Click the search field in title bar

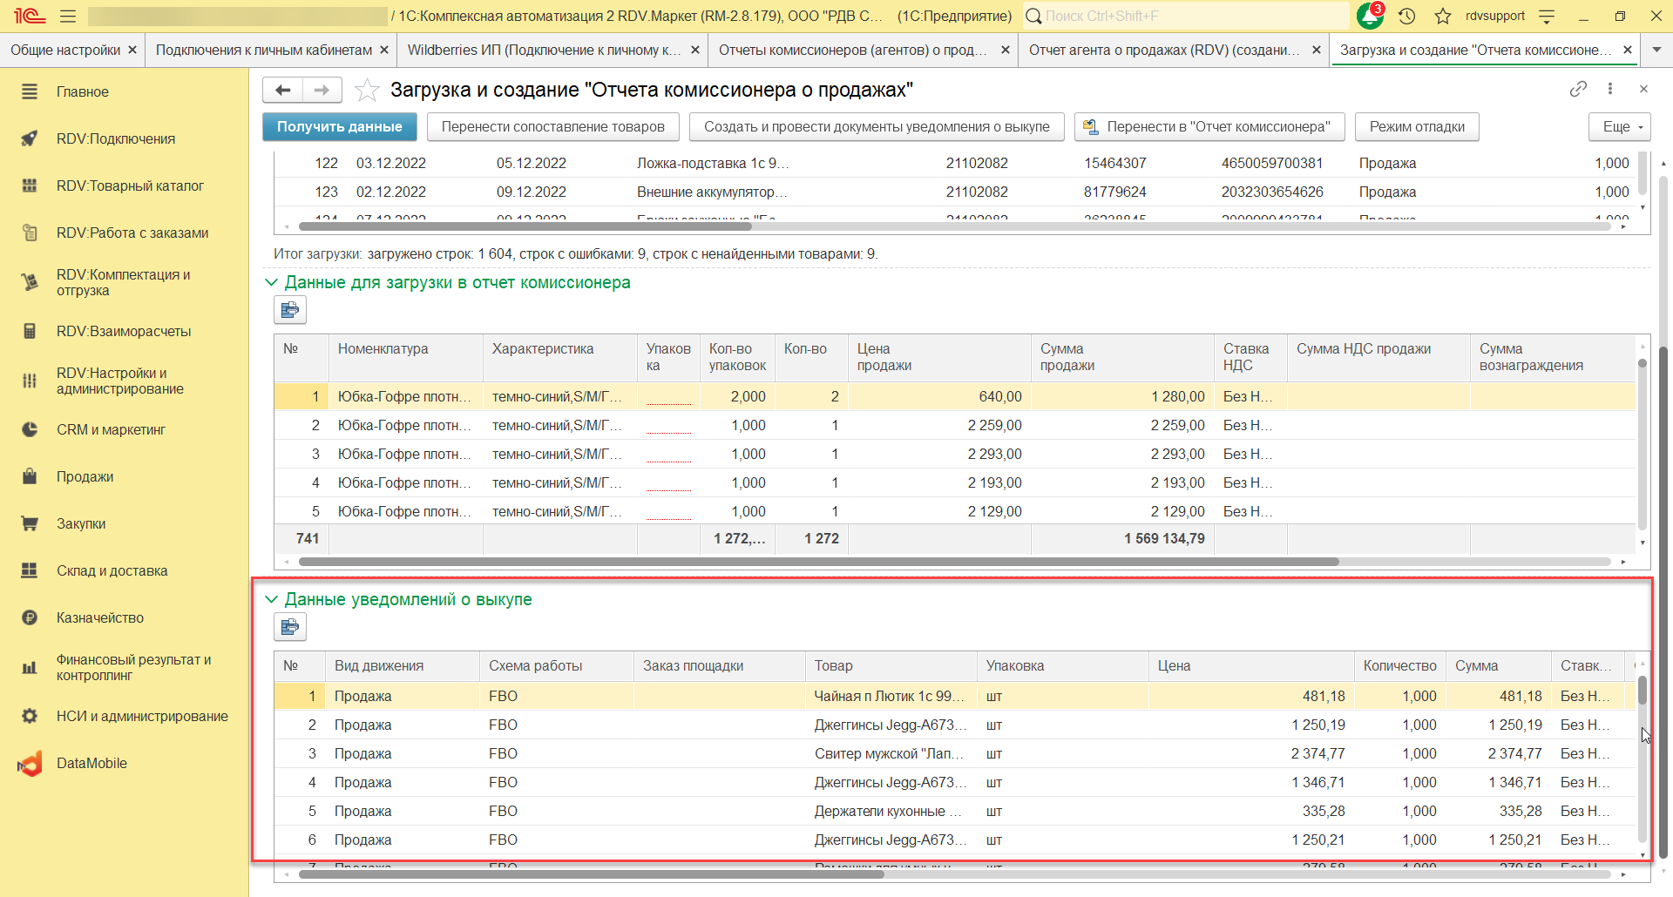1185,16
